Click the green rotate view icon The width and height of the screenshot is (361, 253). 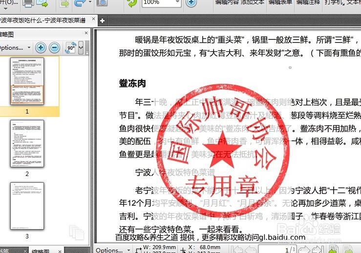132,3
